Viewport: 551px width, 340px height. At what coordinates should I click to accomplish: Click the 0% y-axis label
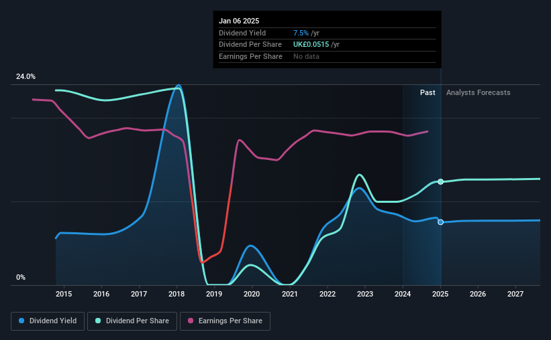pos(21,277)
